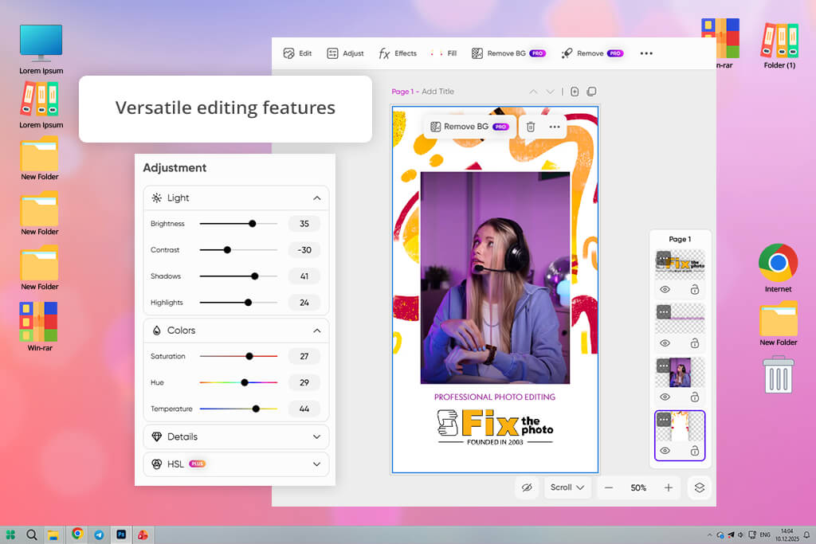Open the top toolbar more options dots

click(x=646, y=53)
